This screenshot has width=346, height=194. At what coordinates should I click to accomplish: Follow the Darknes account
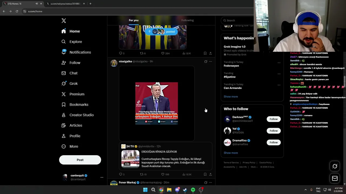pos(274,119)
